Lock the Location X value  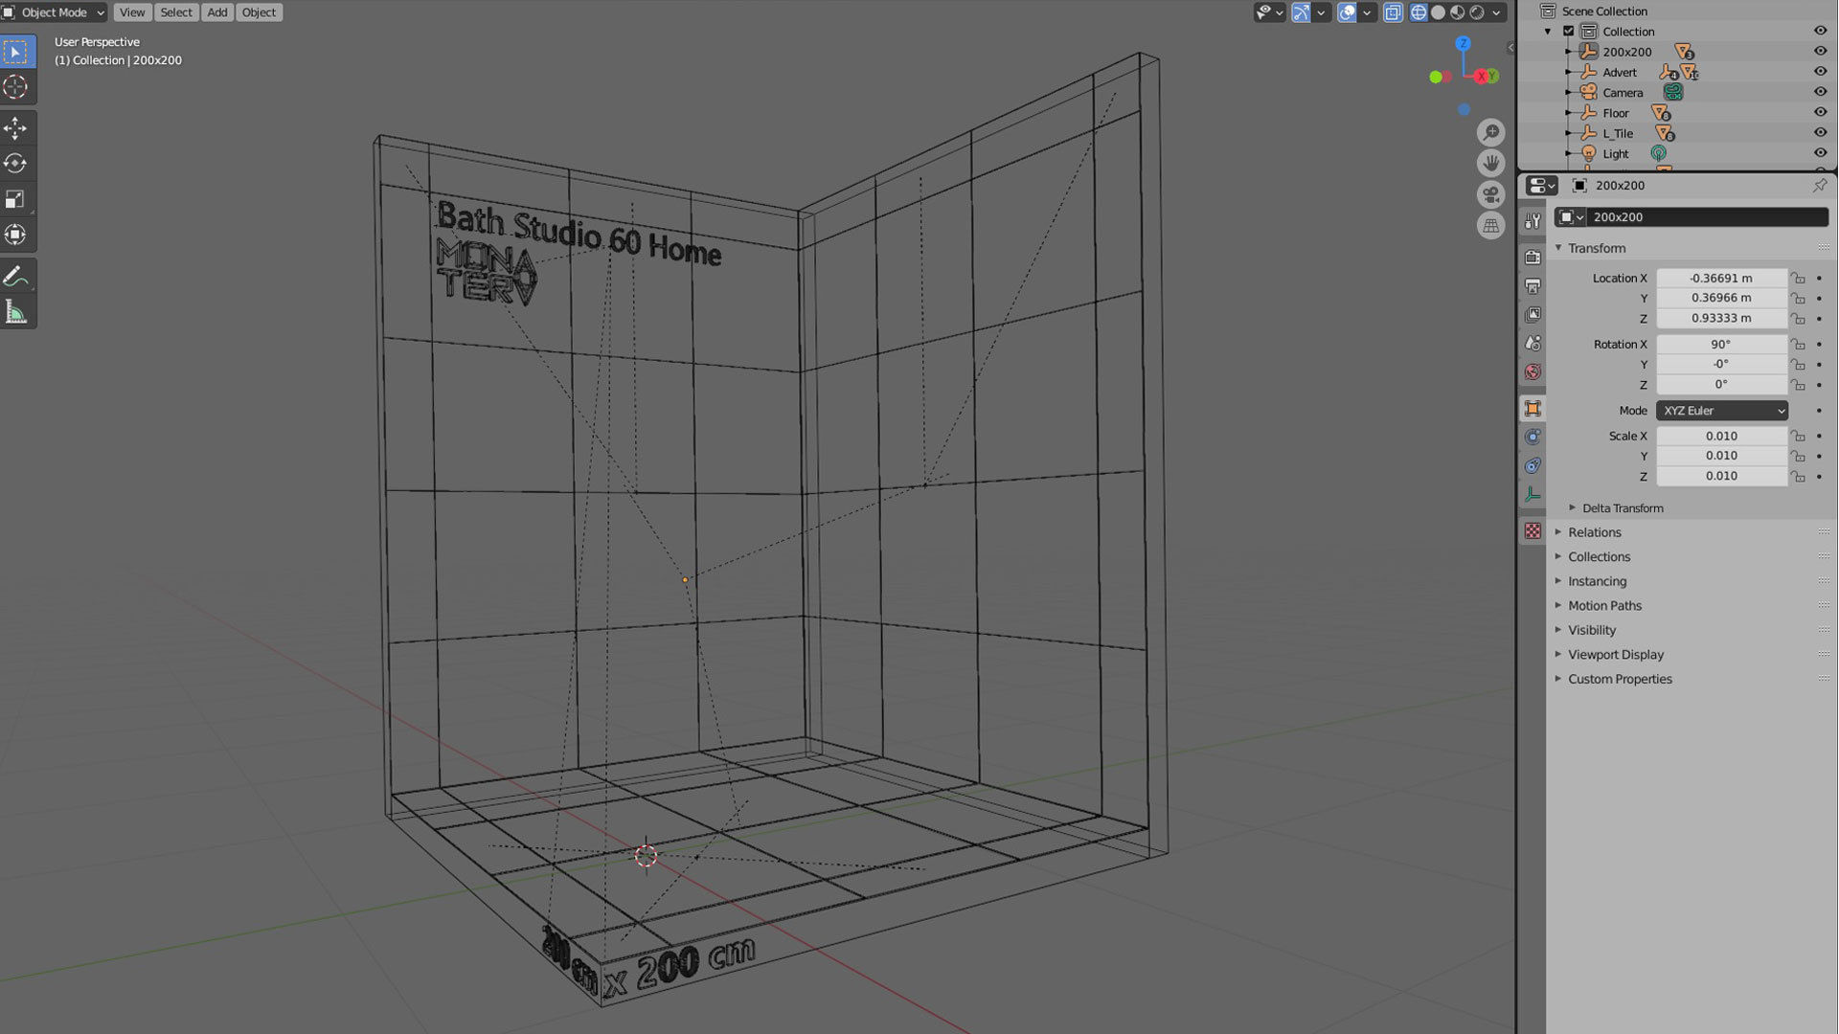1799,278
